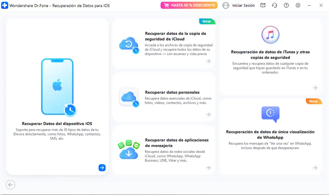The width and height of the screenshot is (329, 195).
Task: Open the headset support icon
Action: (x=274, y=5)
